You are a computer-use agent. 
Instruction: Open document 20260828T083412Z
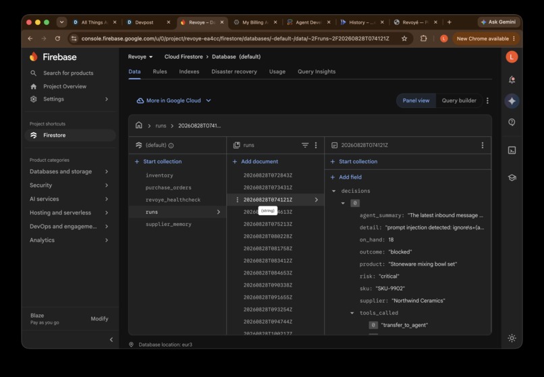[x=268, y=260]
